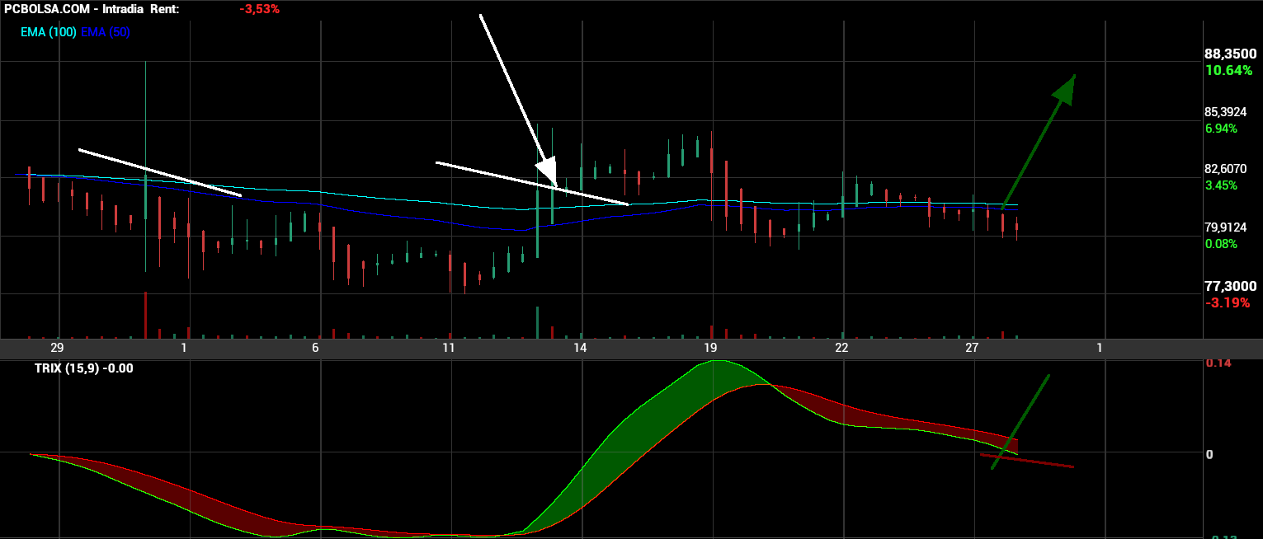
Task: Click date label 22 on time axis
Action: click(x=841, y=348)
